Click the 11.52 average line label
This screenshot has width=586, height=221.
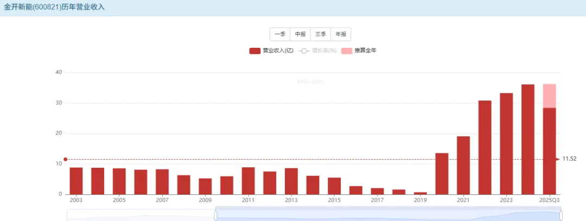point(570,159)
